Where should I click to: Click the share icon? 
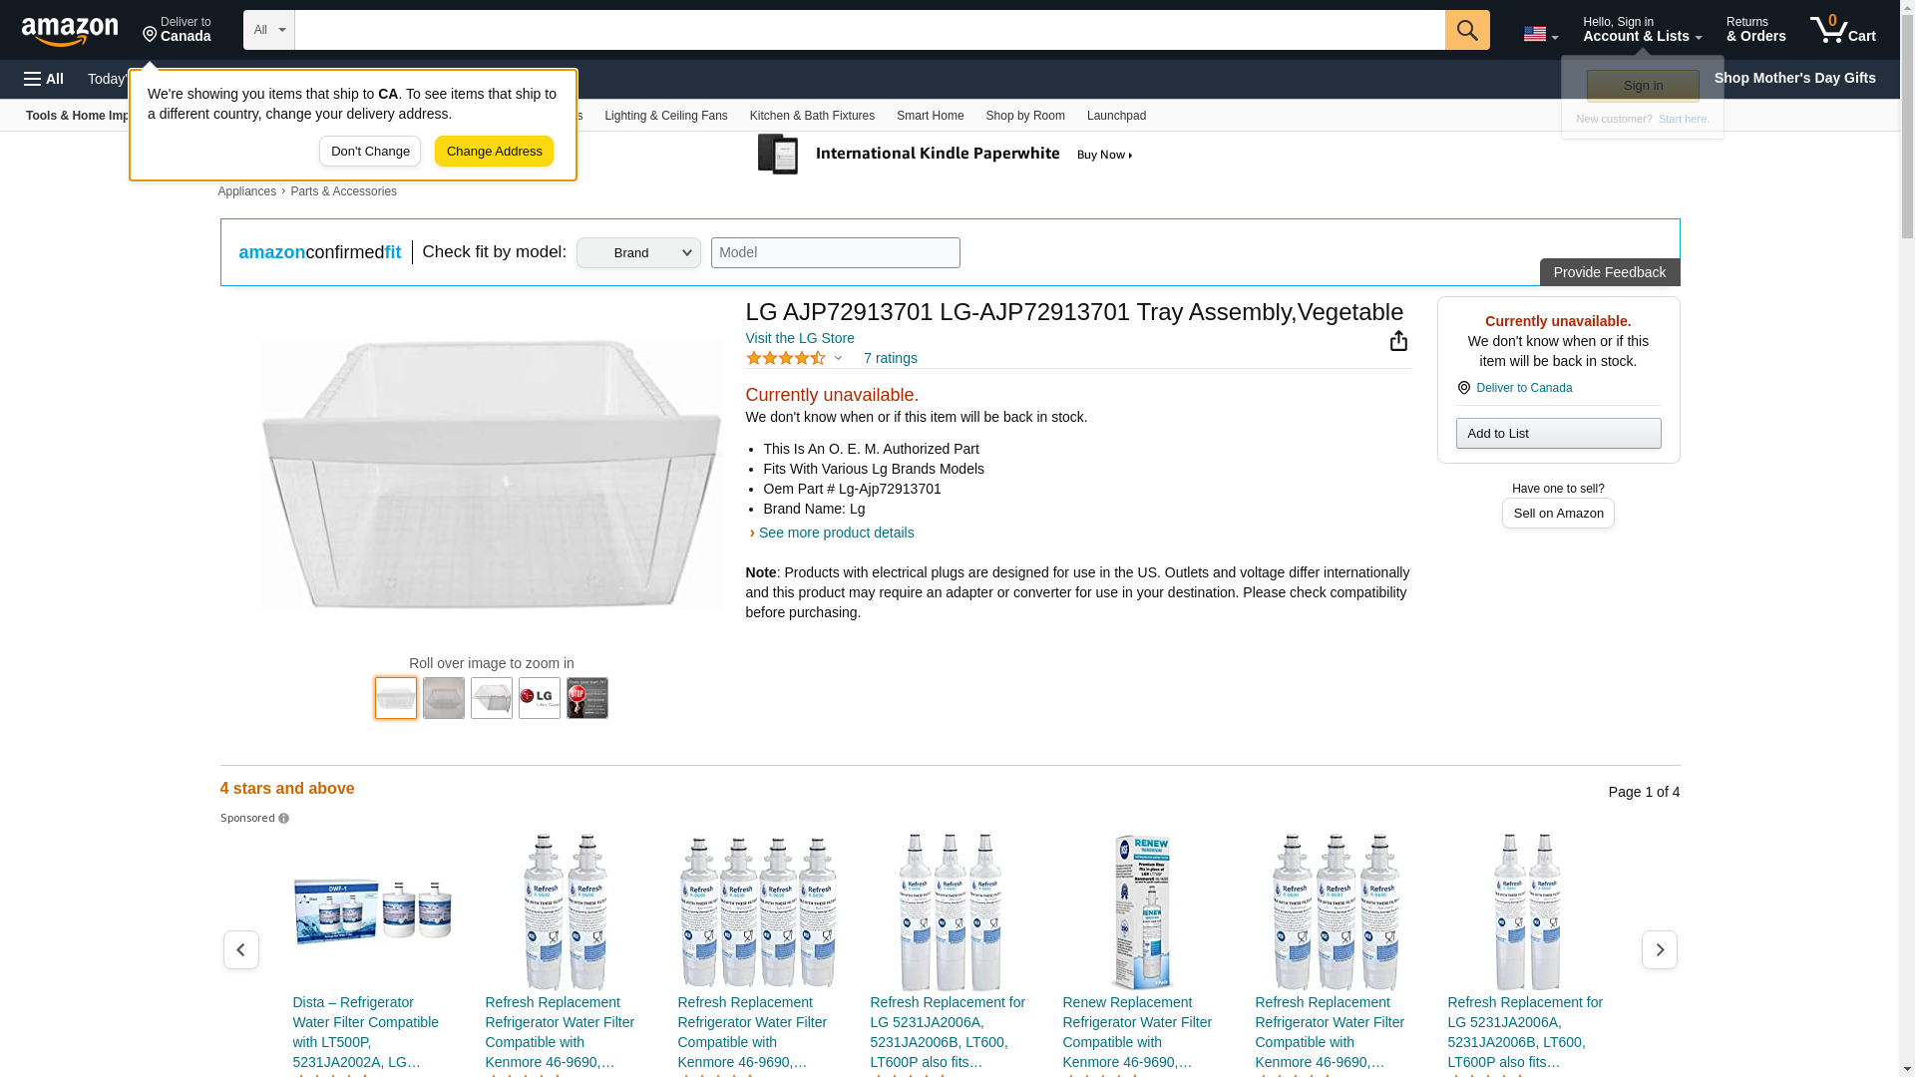1398,341
